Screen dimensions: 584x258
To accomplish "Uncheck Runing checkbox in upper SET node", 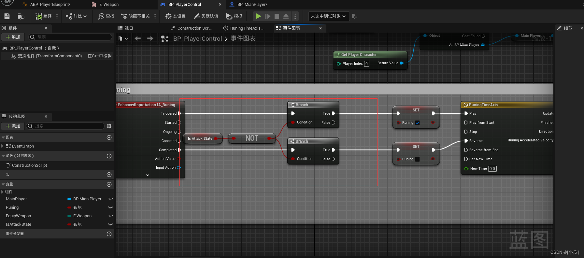I will (x=418, y=123).
